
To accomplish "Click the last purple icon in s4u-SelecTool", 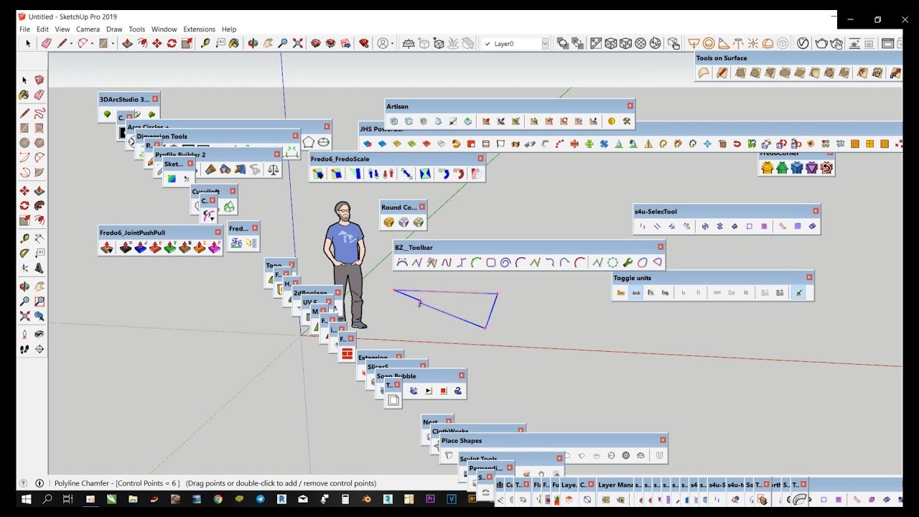I will pos(812,226).
